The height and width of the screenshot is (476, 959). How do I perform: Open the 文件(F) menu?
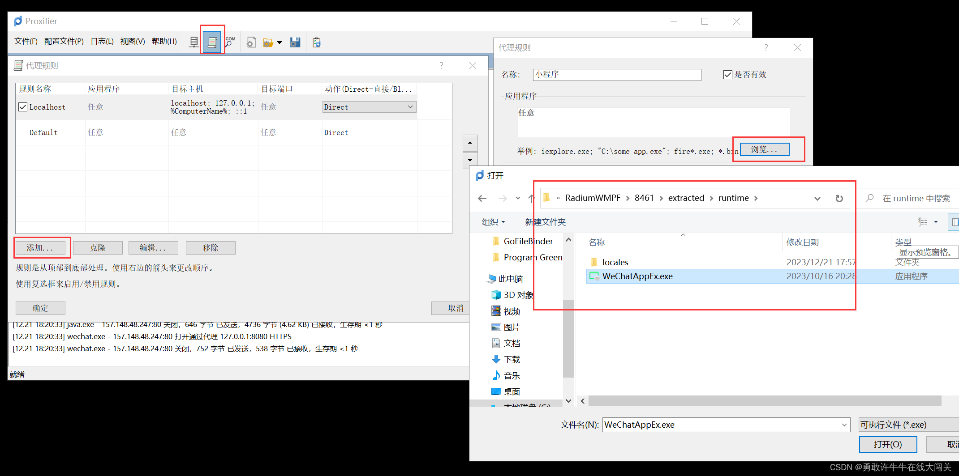[26, 41]
